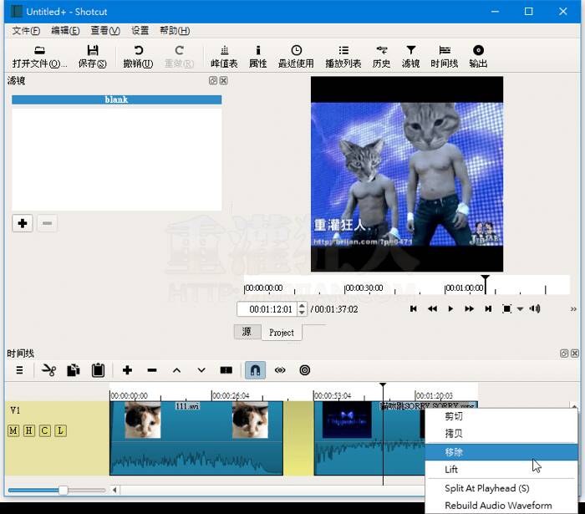
Task: Toggle timeline snapping magnet
Action: (x=255, y=370)
